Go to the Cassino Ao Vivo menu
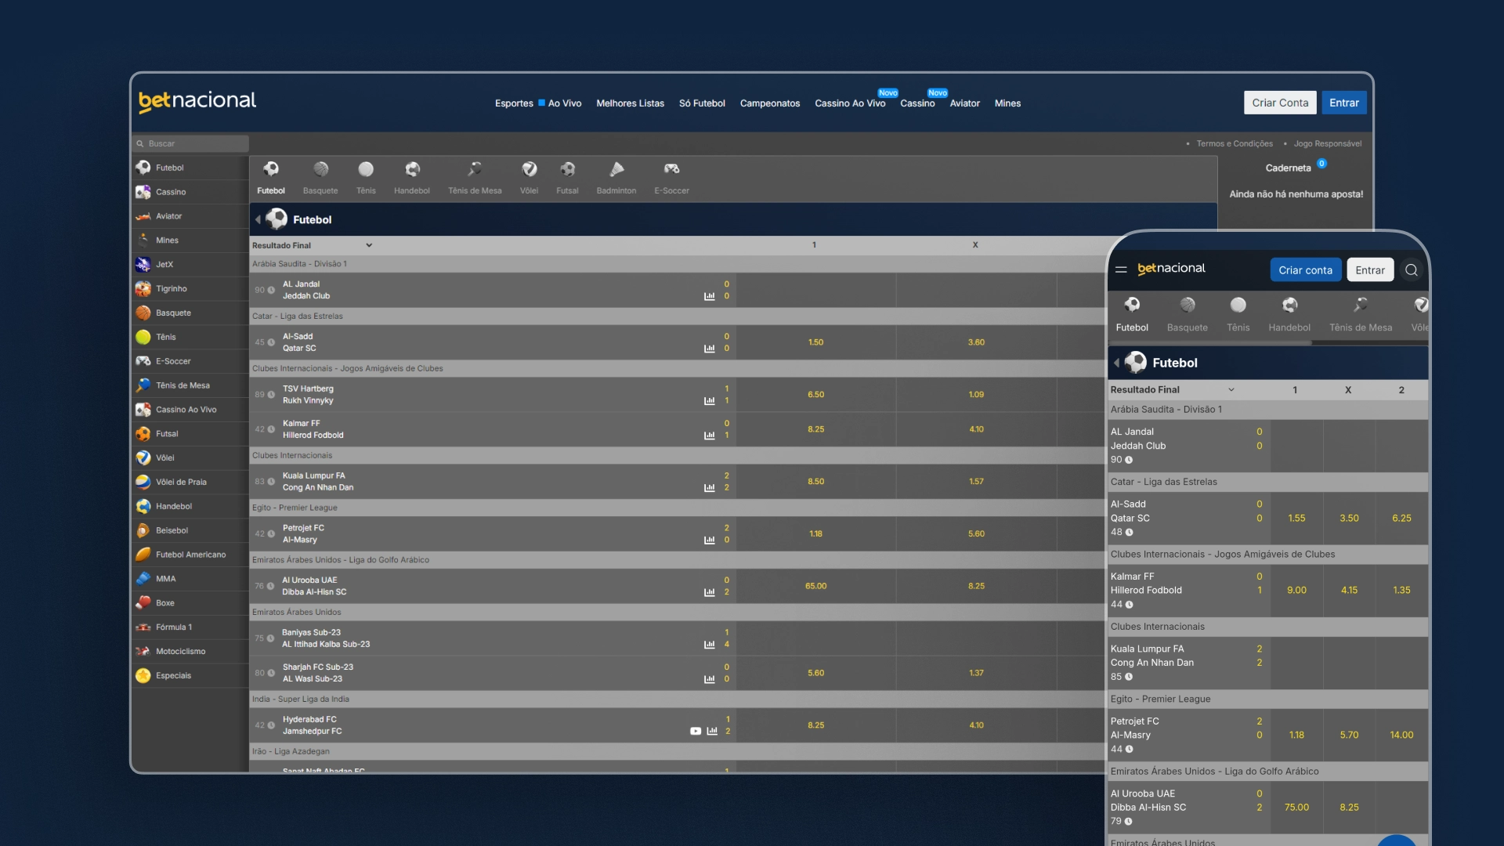1504x846 pixels. (849, 103)
